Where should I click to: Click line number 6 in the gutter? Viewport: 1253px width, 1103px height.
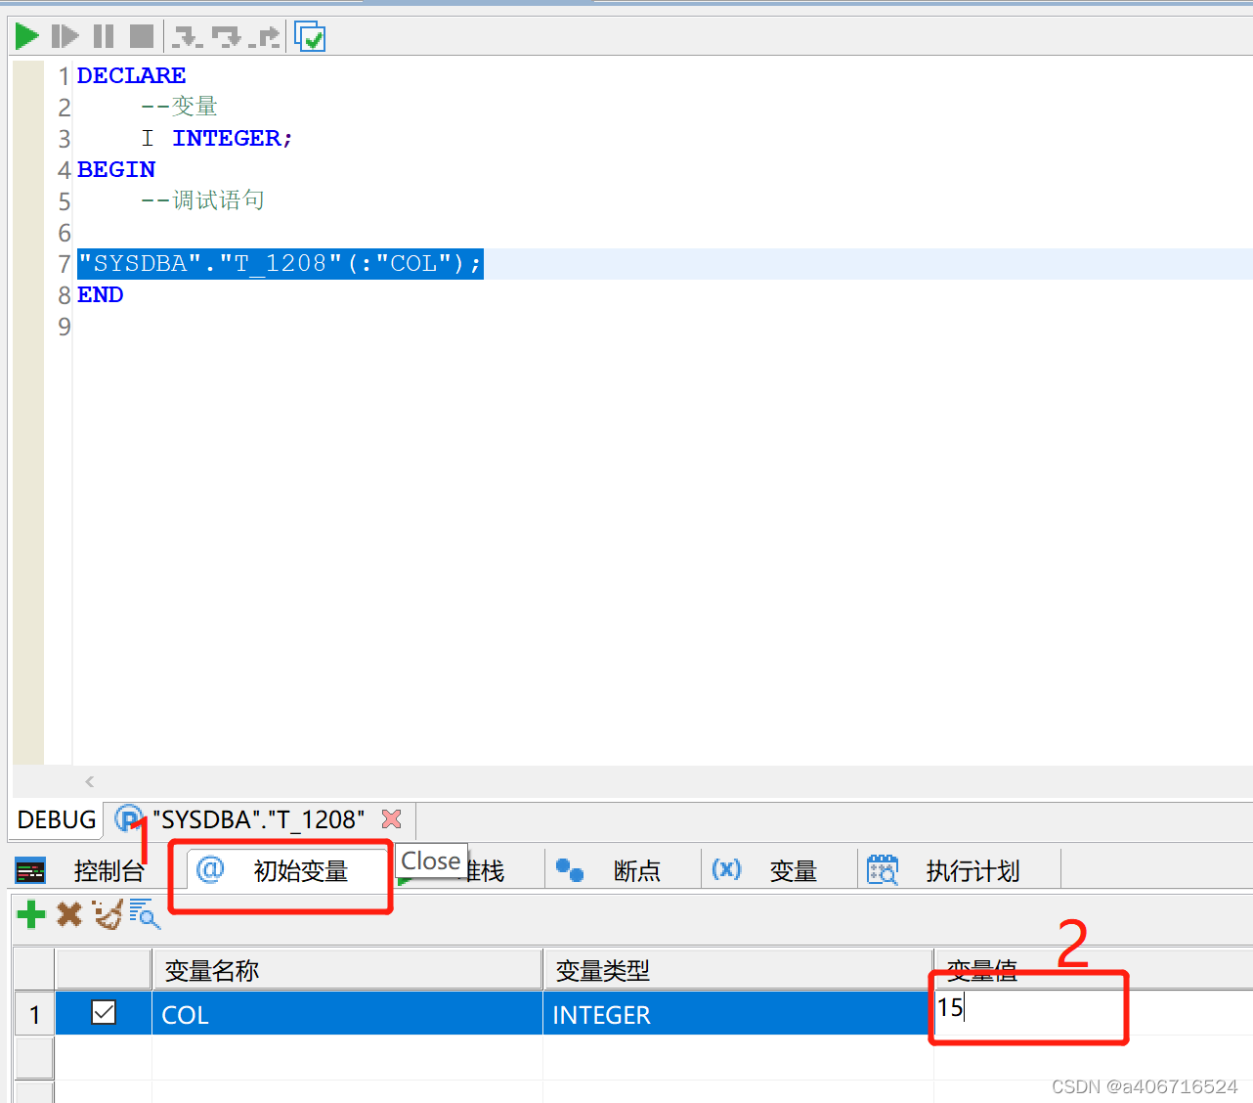(65, 233)
